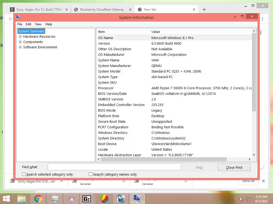The height and width of the screenshot is (204, 273).
Task: Open chevron for second Canceled download
Action: point(186,181)
